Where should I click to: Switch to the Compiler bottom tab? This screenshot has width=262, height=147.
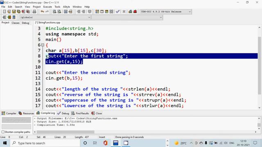coord(9,114)
